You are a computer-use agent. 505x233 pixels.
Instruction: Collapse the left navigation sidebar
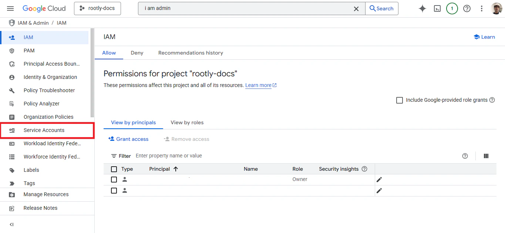point(11,224)
